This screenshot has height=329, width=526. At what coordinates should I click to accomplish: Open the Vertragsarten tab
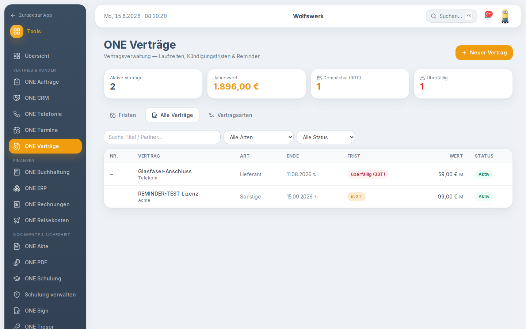[230, 115]
